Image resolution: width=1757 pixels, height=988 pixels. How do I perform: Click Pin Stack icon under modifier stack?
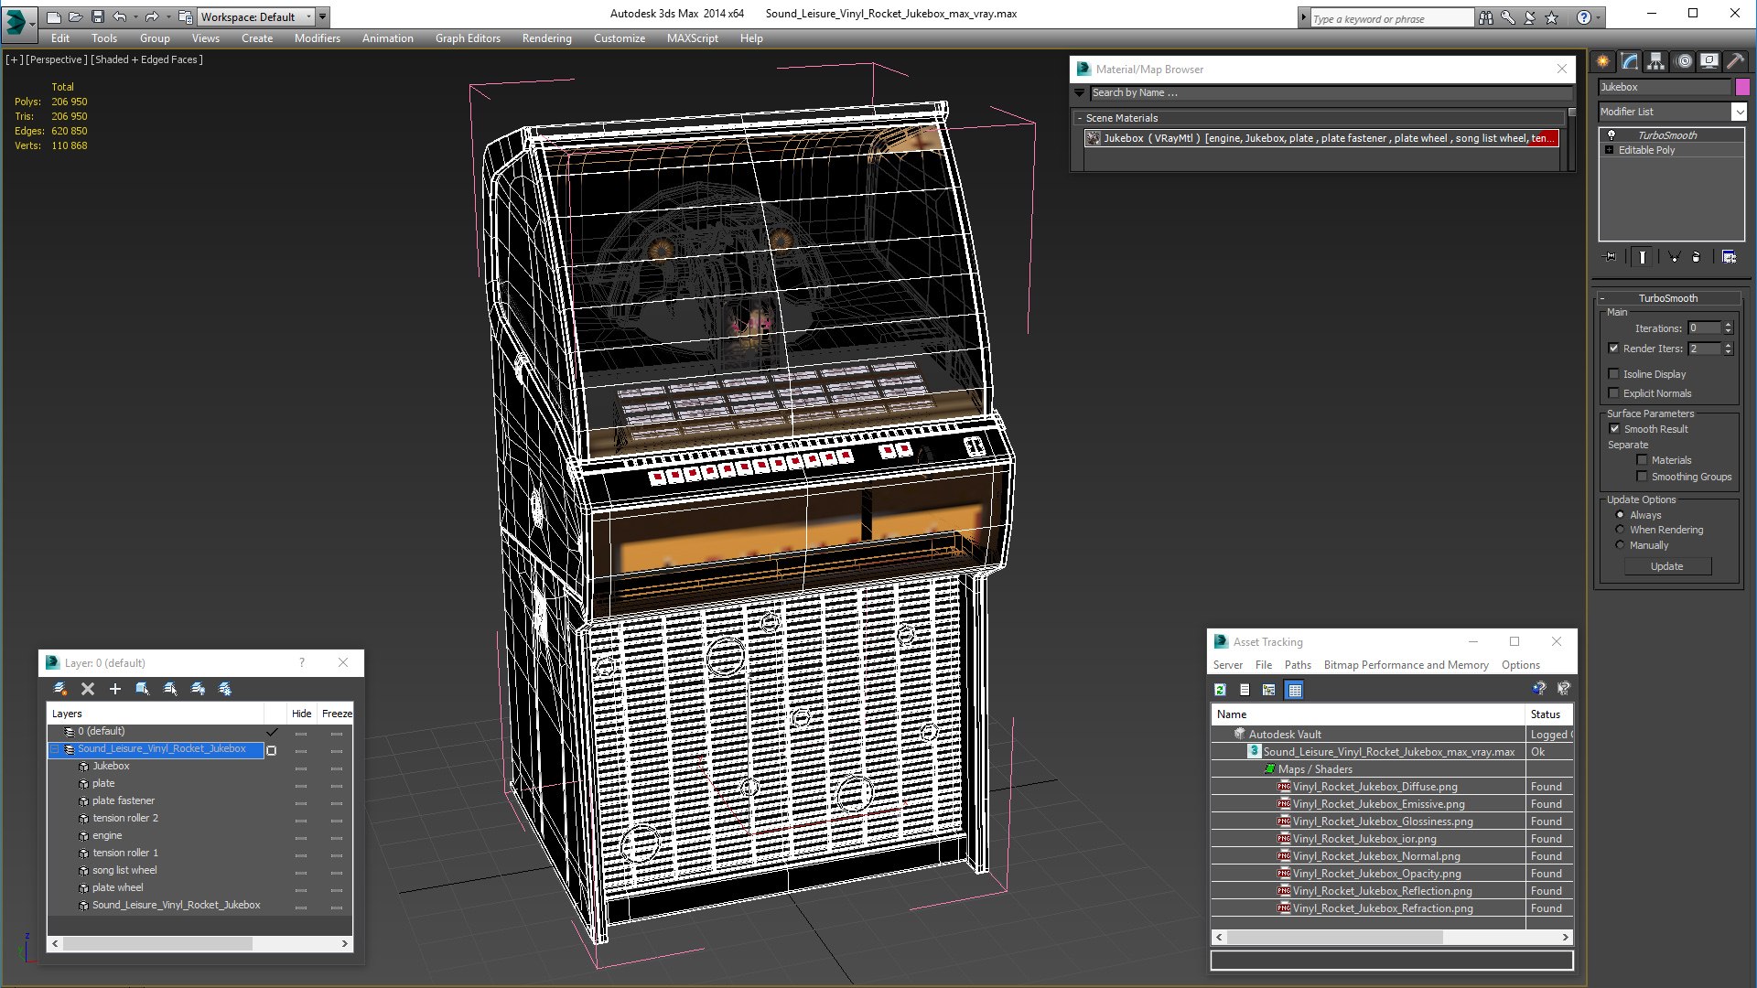tap(1611, 257)
